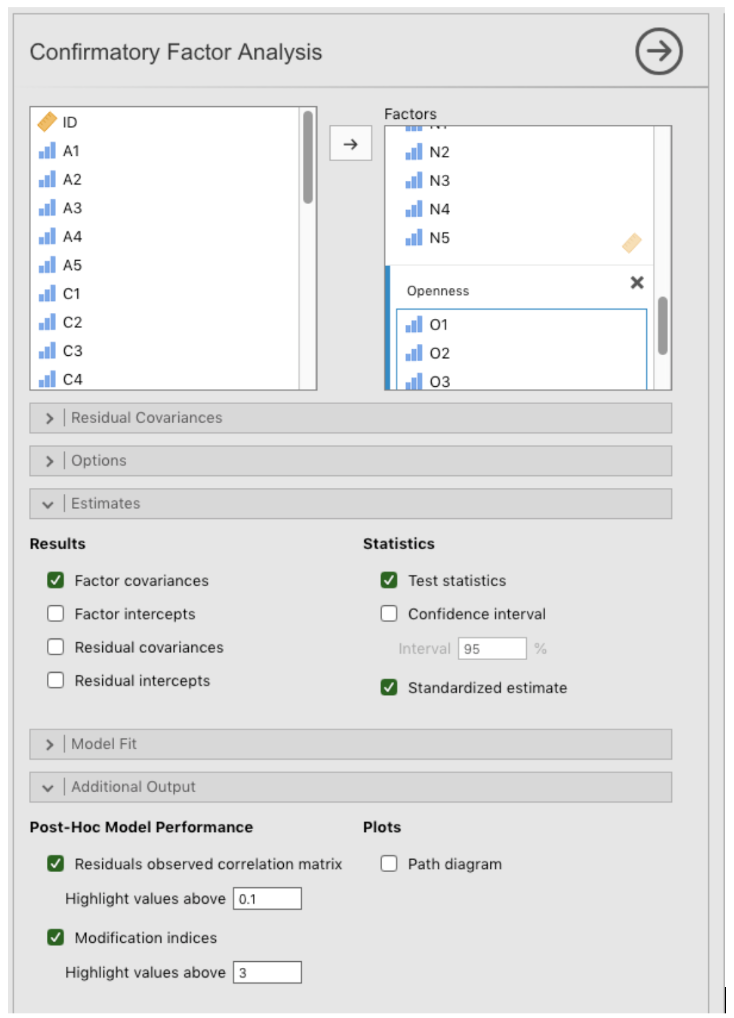Click the arrow to assign variable to factor

350,144
